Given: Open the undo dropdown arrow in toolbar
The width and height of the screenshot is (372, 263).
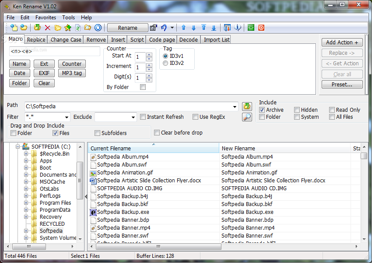Looking at the screenshot, I should 172,28.
